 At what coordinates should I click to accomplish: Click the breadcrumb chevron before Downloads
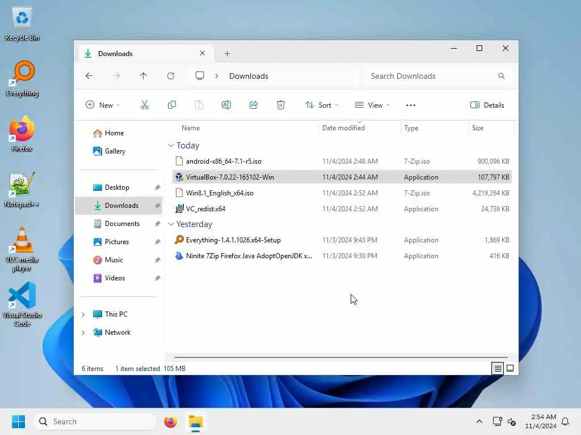(217, 76)
